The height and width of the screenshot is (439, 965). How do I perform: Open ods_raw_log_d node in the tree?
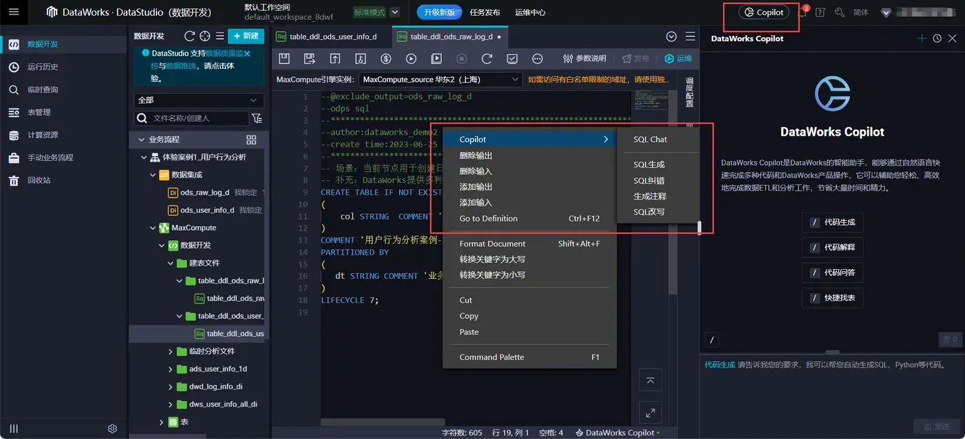204,193
